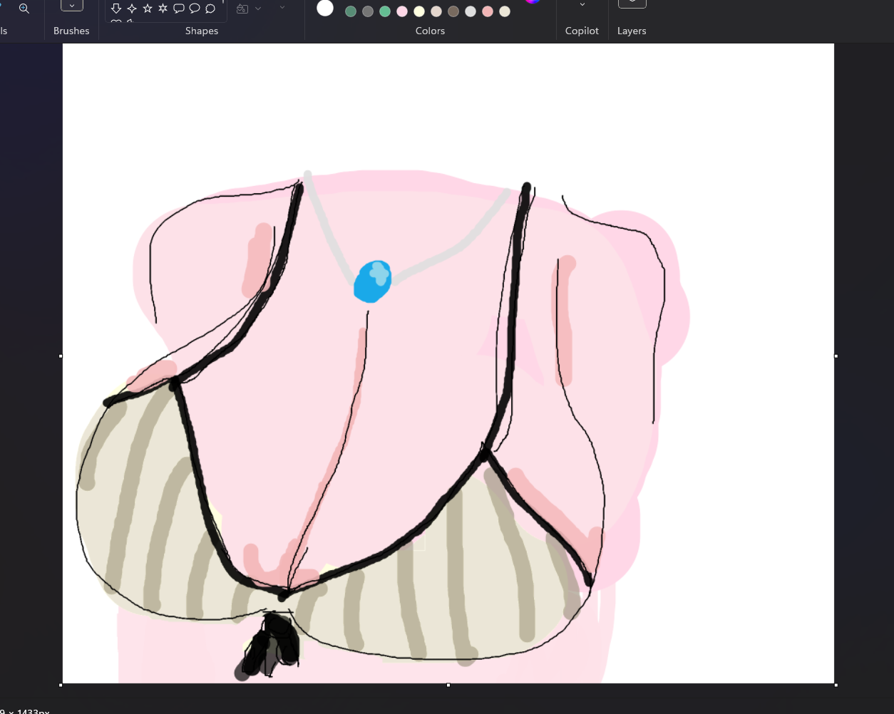The image size is (894, 714).
Task: Click the shape fill bucket icon
Action: 242,9
